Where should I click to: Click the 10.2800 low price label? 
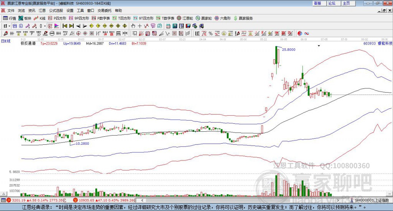pyautogui.click(x=82, y=144)
